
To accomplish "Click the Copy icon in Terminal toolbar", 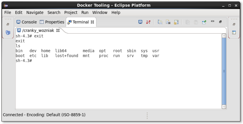I will [x=188, y=22].
